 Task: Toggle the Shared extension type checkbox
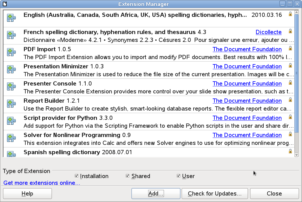pos(128,176)
